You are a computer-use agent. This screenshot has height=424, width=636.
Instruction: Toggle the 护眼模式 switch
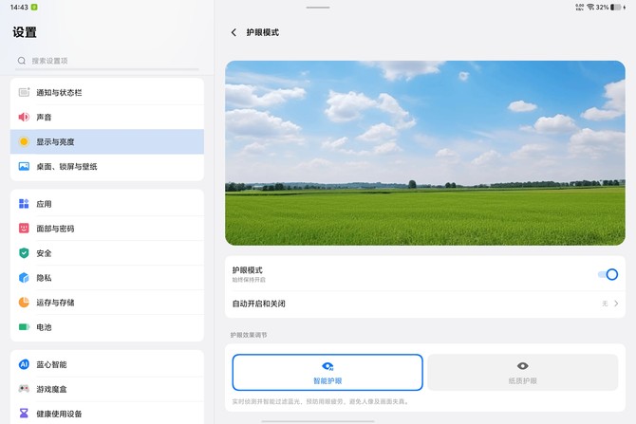point(608,274)
